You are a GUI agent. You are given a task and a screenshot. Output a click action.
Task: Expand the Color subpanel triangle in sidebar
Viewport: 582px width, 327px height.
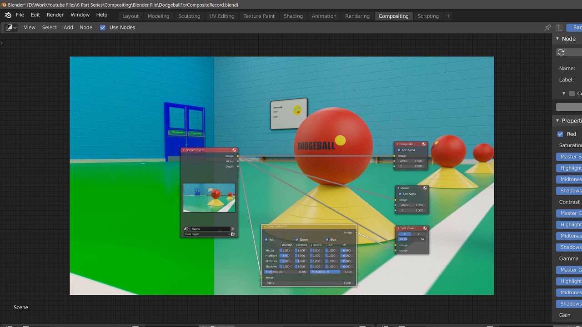click(564, 94)
